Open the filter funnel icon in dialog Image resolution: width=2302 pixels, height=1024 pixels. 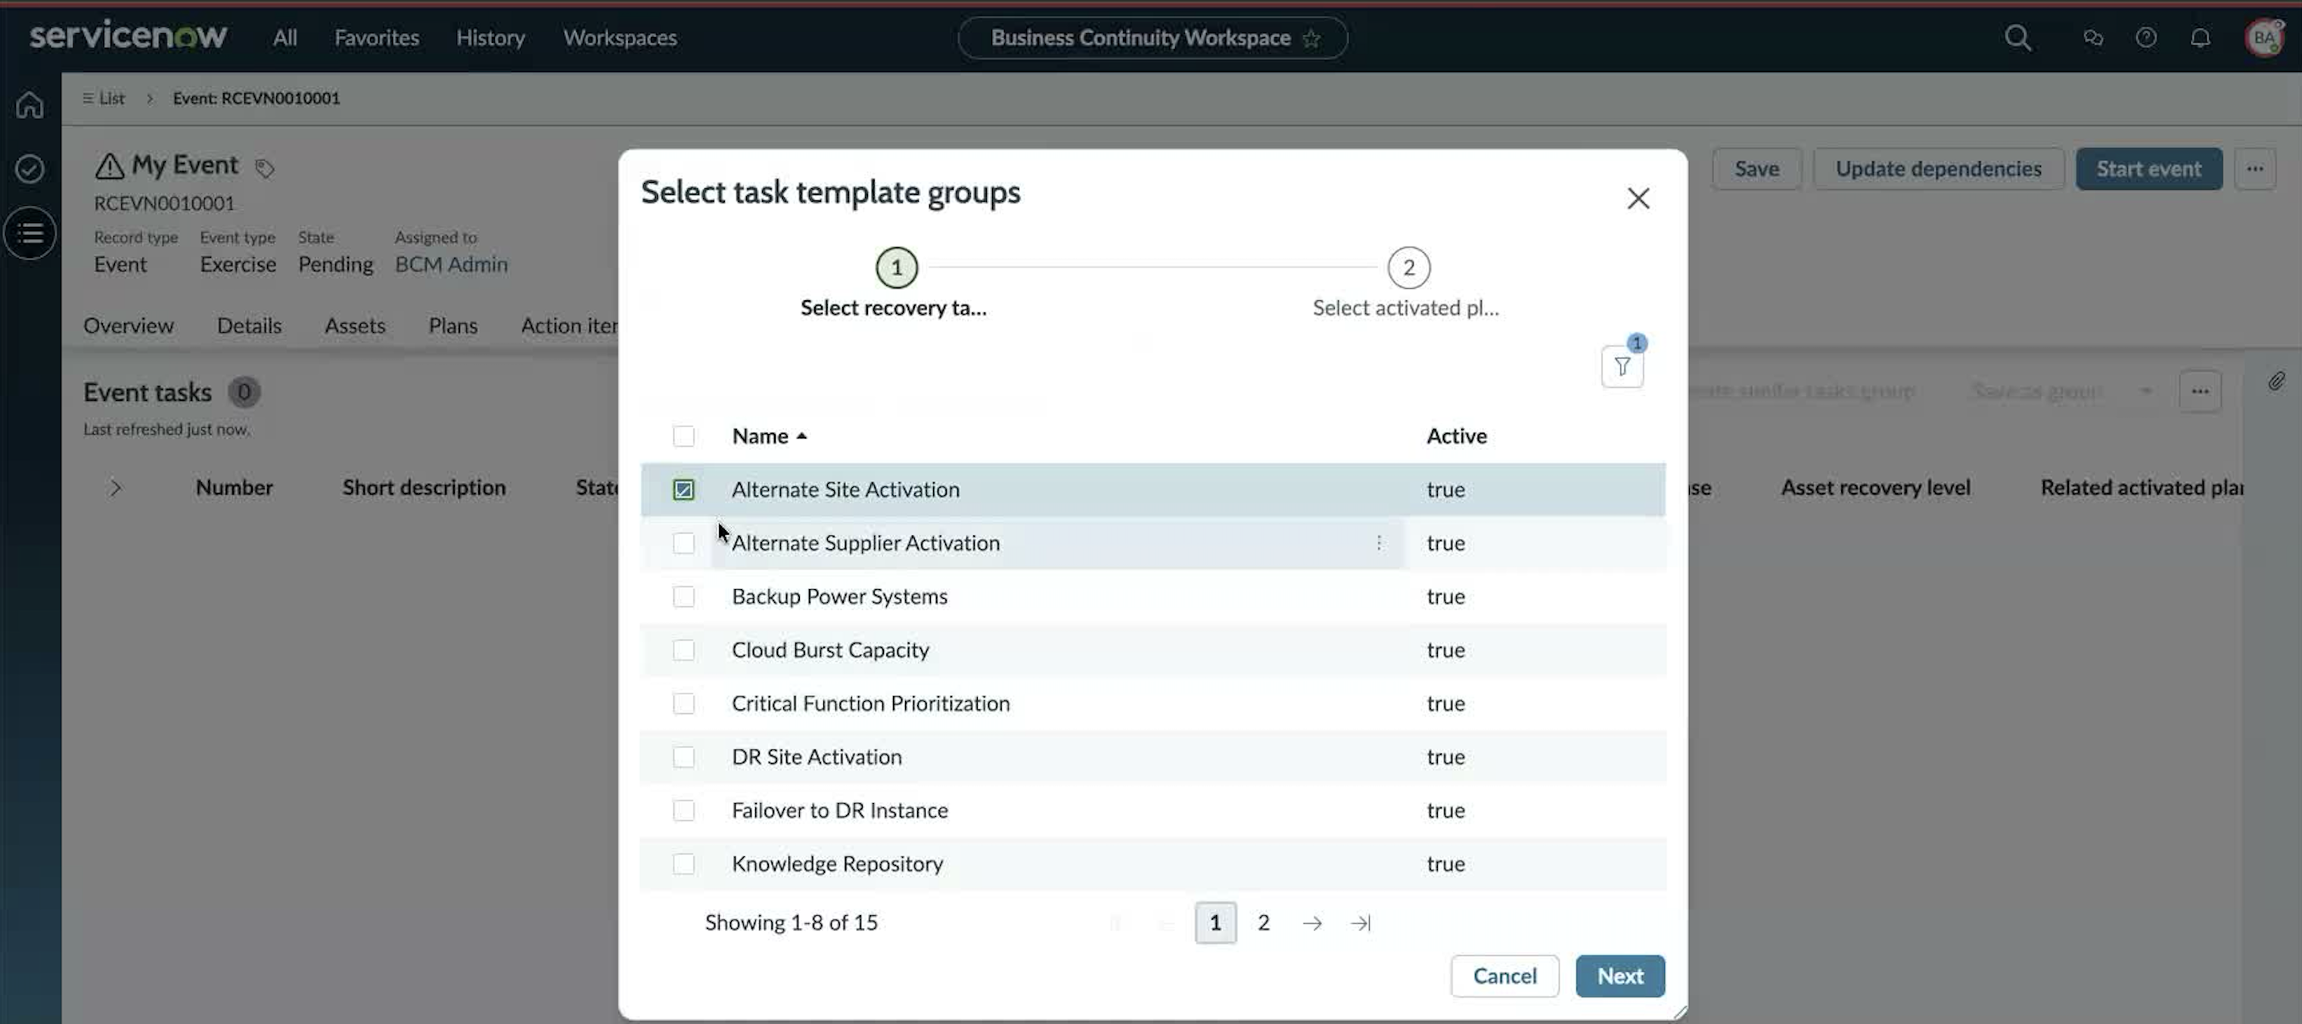coord(1622,366)
